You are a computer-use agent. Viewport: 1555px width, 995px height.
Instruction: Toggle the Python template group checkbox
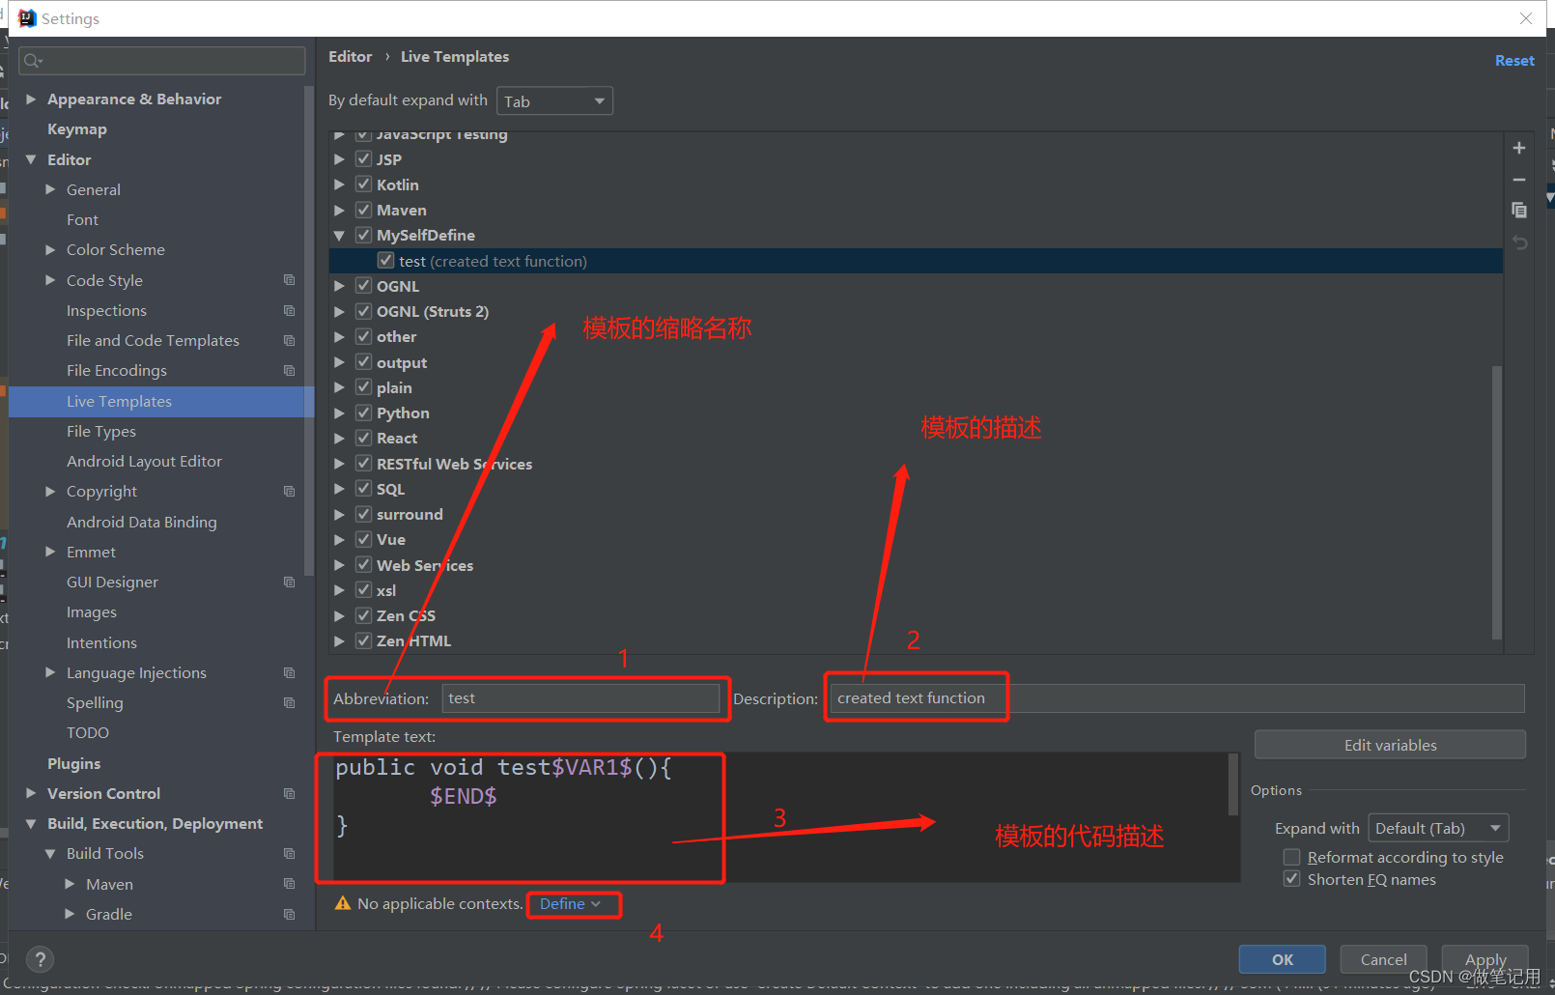pyautogui.click(x=363, y=412)
